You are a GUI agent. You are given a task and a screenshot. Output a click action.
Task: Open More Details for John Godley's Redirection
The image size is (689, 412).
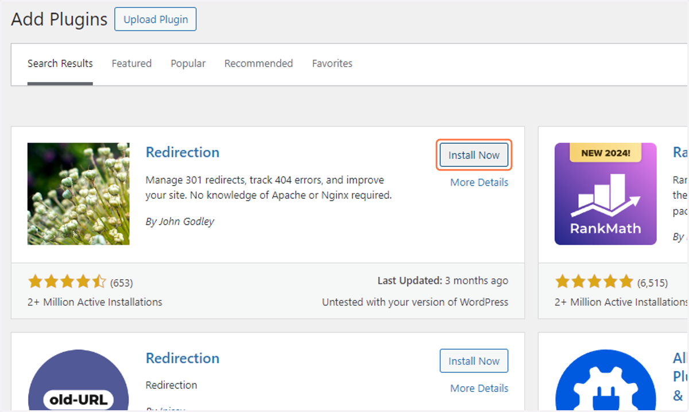[x=479, y=182]
